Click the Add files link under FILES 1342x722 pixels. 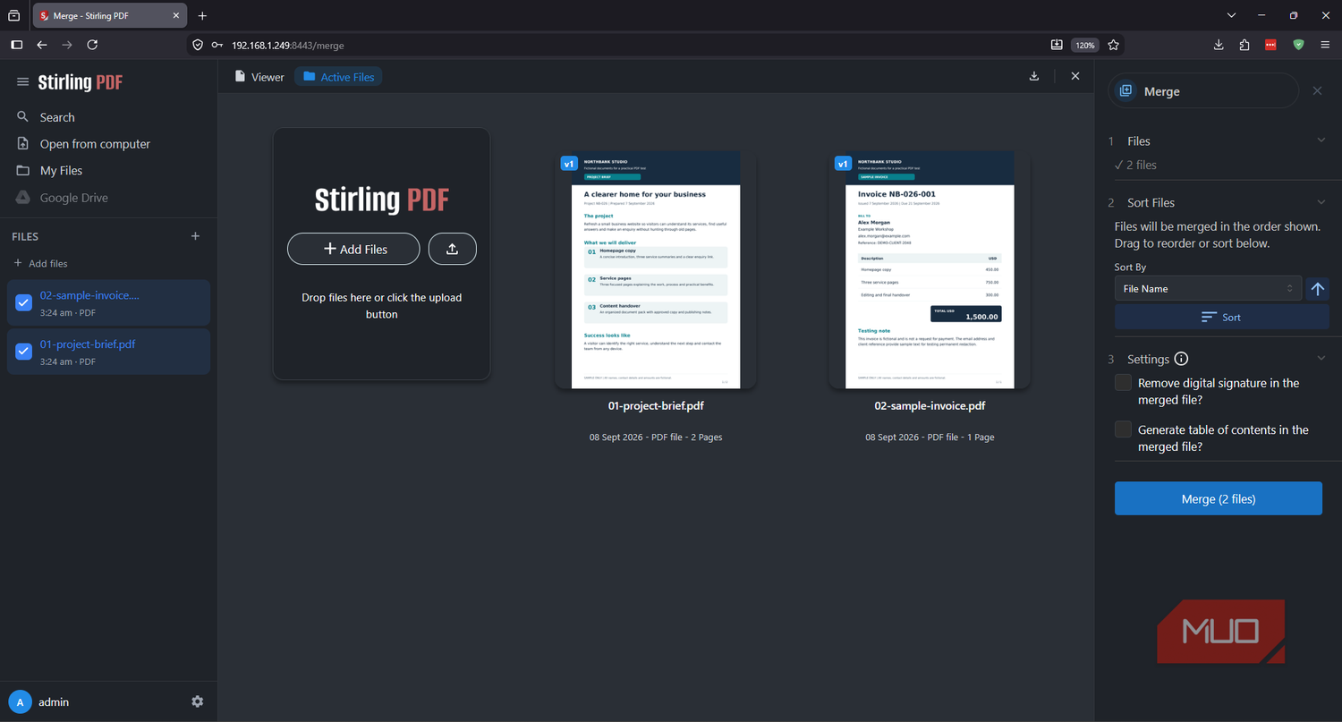pos(40,264)
